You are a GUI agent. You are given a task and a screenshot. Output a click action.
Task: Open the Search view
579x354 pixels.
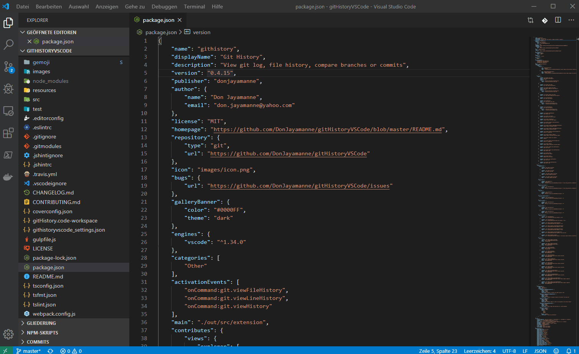8,45
